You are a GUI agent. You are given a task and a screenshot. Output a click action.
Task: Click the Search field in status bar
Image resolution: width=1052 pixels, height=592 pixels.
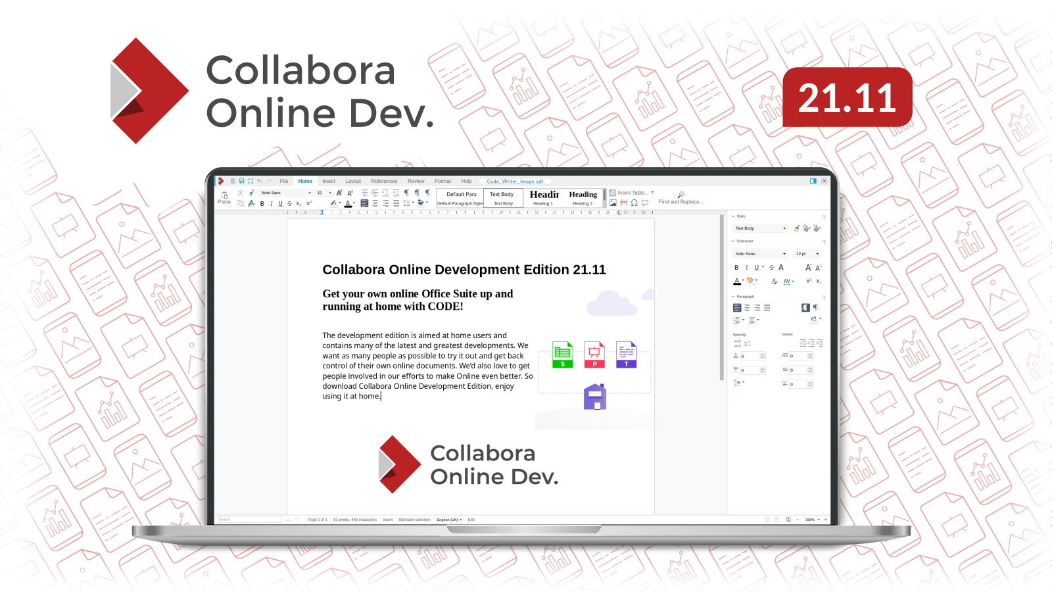(x=249, y=520)
